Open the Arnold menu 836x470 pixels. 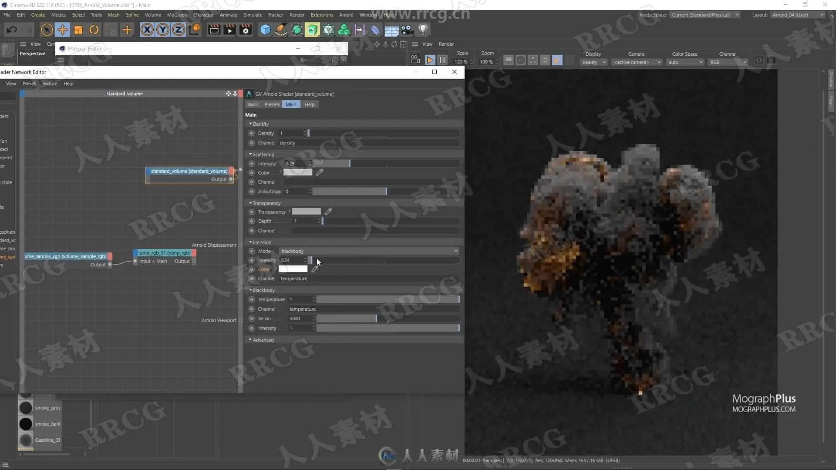click(x=346, y=15)
